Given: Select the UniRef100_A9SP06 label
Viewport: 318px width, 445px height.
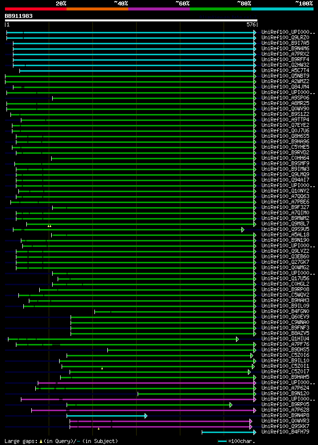Looking at the screenshot, I should [285, 98].
